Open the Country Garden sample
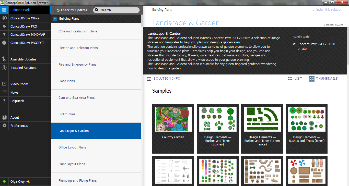This screenshot has height=186, width=349. coord(173,129)
